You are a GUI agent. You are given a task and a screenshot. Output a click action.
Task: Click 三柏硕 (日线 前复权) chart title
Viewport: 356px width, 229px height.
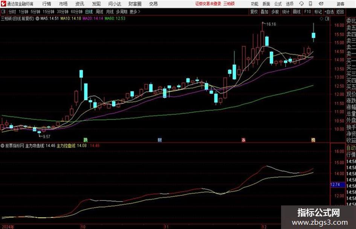[x=17, y=18]
